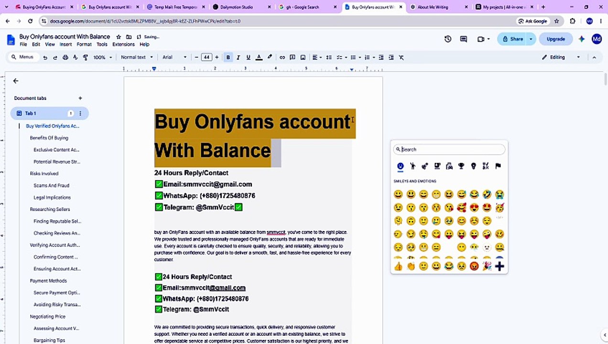Expand Share options dropdown arrow
This screenshot has width=608, height=344.
tap(531, 39)
